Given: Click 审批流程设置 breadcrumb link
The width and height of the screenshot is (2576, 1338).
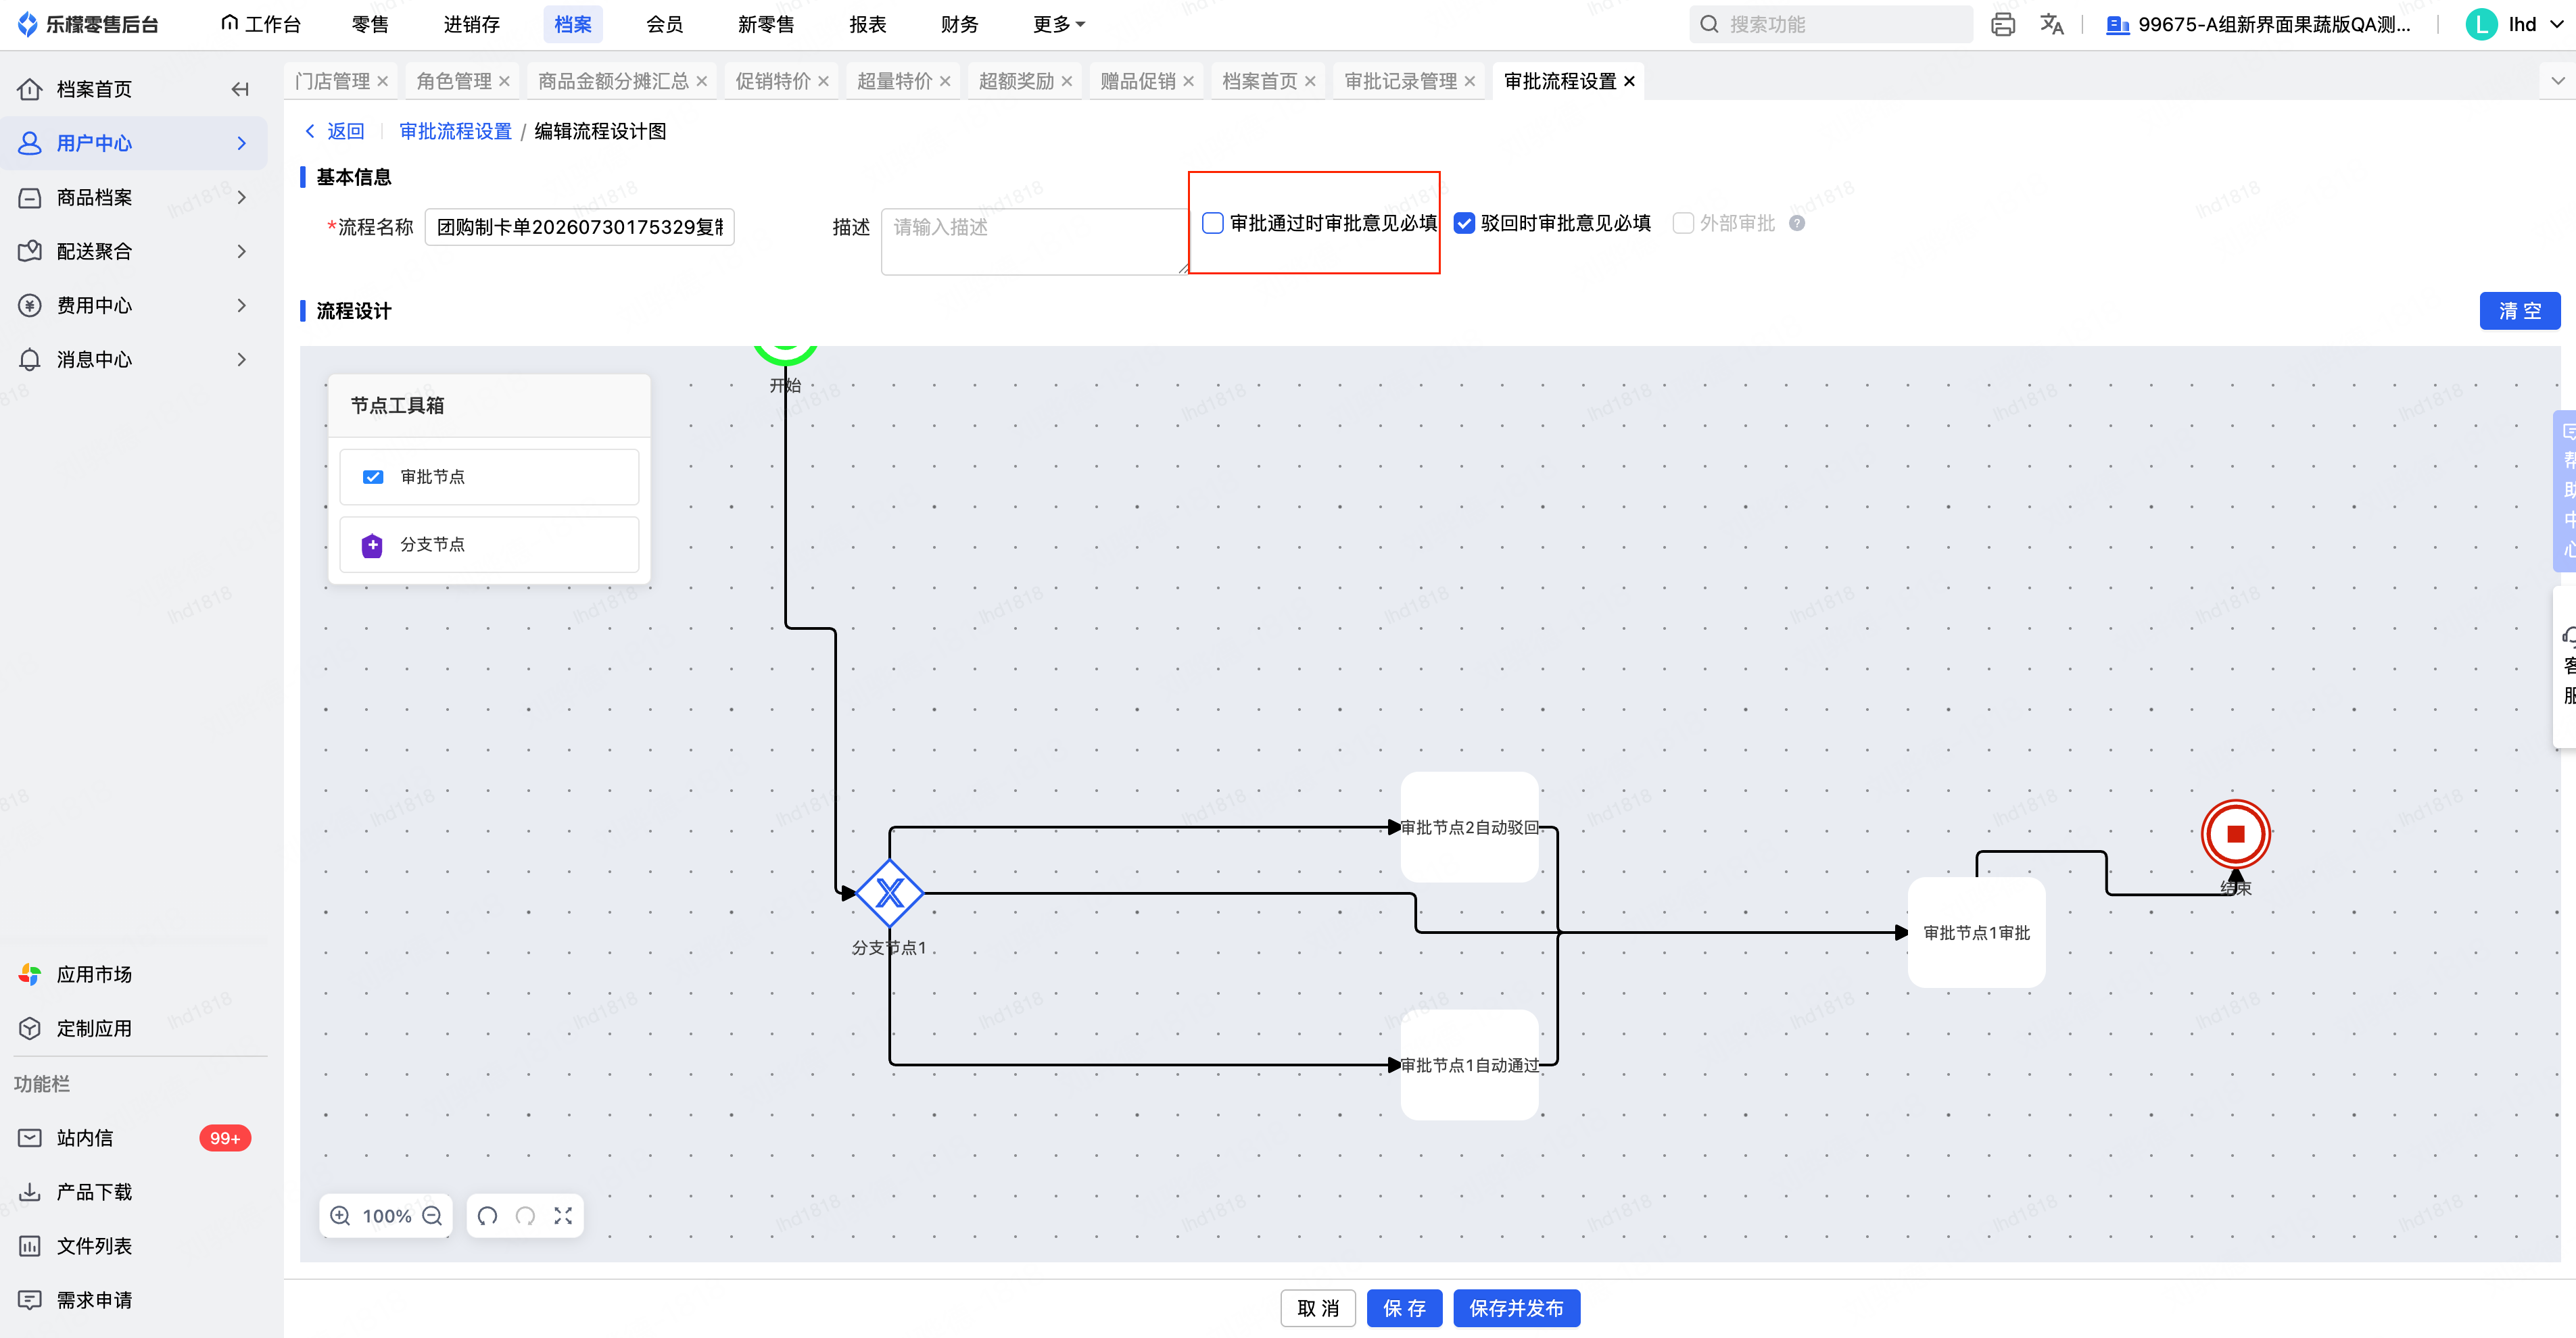Looking at the screenshot, I should tap(455, 131).
